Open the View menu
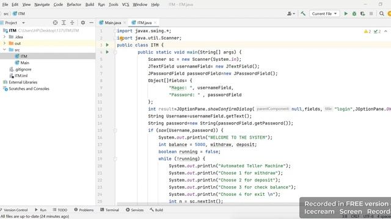391x219 pixels. tap(26, 4)
